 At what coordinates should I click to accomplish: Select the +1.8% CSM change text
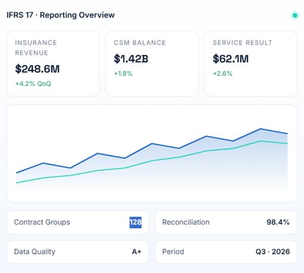123,74
